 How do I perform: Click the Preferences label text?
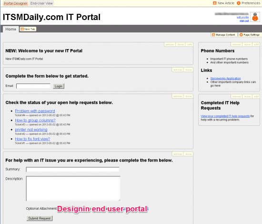coord(251,3)
